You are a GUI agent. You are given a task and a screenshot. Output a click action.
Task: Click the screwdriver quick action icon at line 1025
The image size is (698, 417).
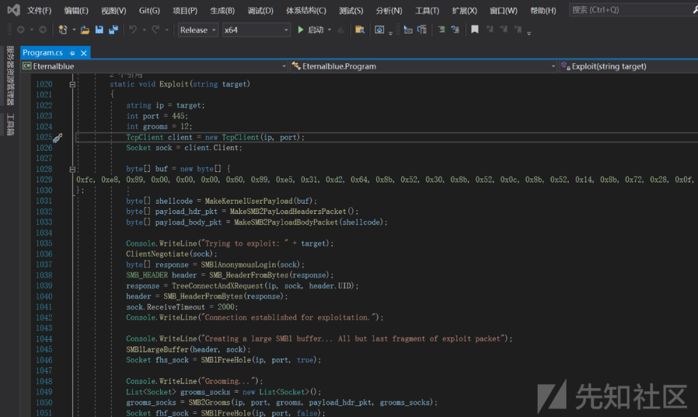[x=58, y=138]
